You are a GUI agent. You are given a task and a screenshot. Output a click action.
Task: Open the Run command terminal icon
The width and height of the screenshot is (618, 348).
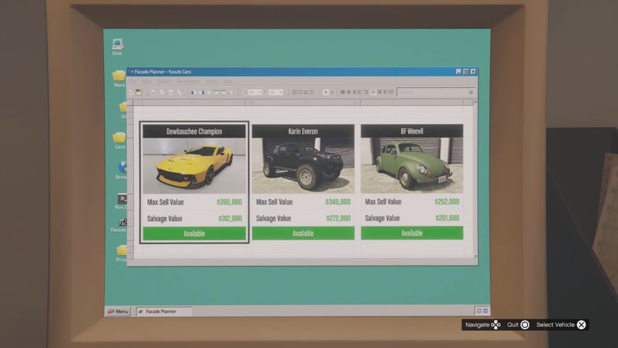coord(122,201)
